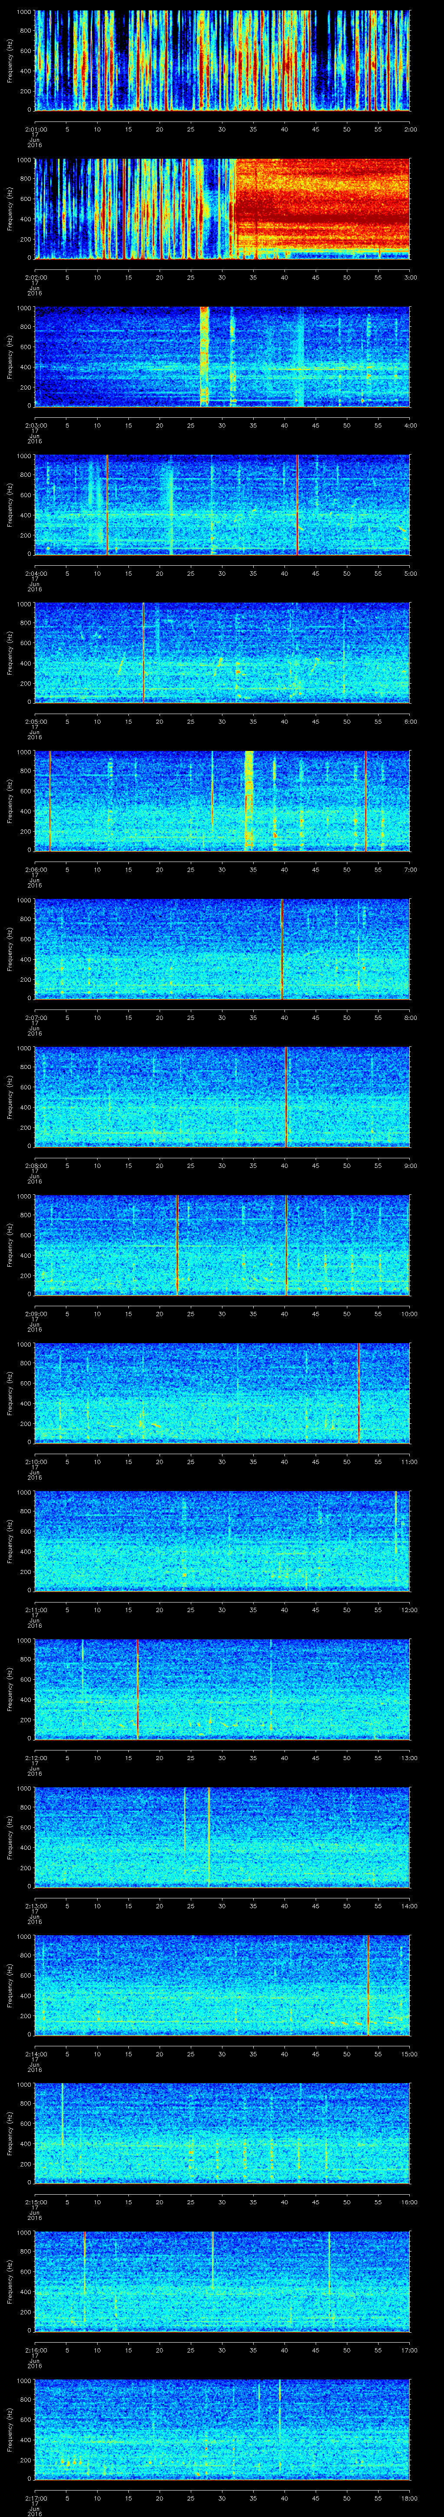Viewport: 444px width, 2517px height.
Task: Pick the spectrogram panel starting at 2:08:00
Action: coord(222,1096)
